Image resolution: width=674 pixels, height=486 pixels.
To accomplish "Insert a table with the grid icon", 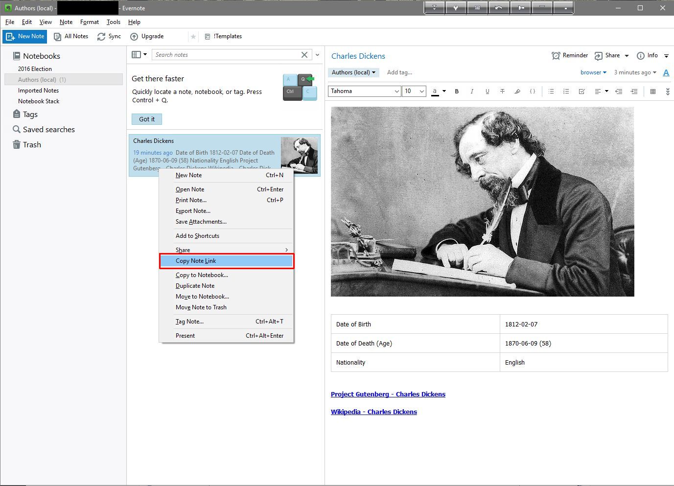I will click(653, 91).
